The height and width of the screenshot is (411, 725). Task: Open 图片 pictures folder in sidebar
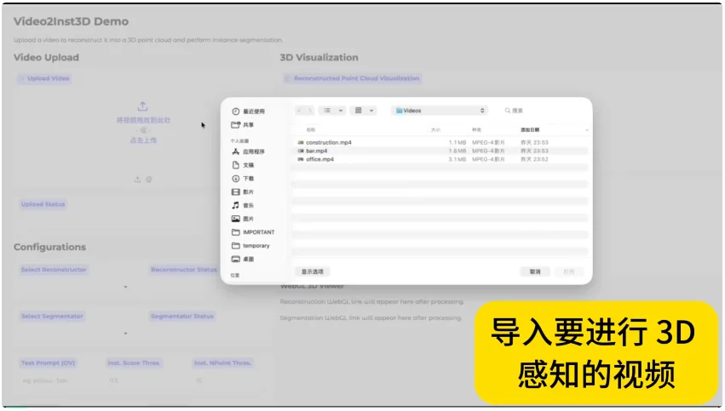[x=243, y=219]
